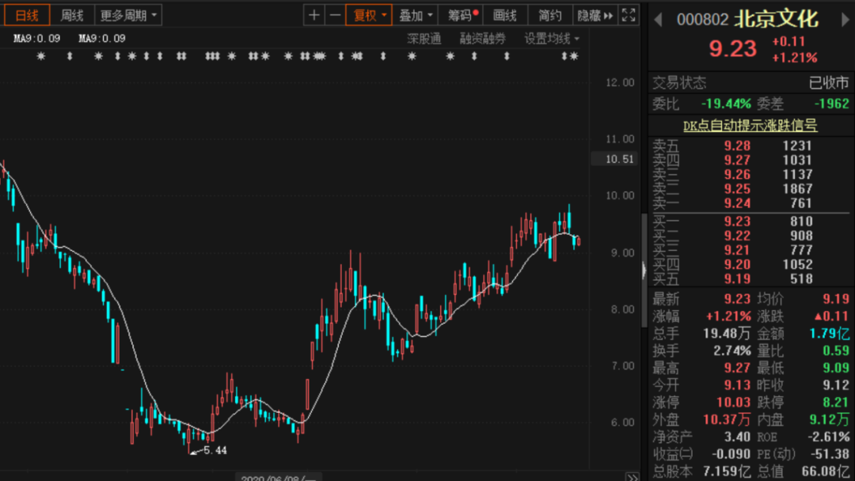Go to next stock with right arrow

845,20
